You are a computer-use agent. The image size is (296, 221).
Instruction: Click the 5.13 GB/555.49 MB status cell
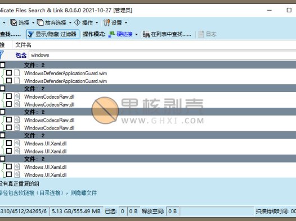click(76, 211)
